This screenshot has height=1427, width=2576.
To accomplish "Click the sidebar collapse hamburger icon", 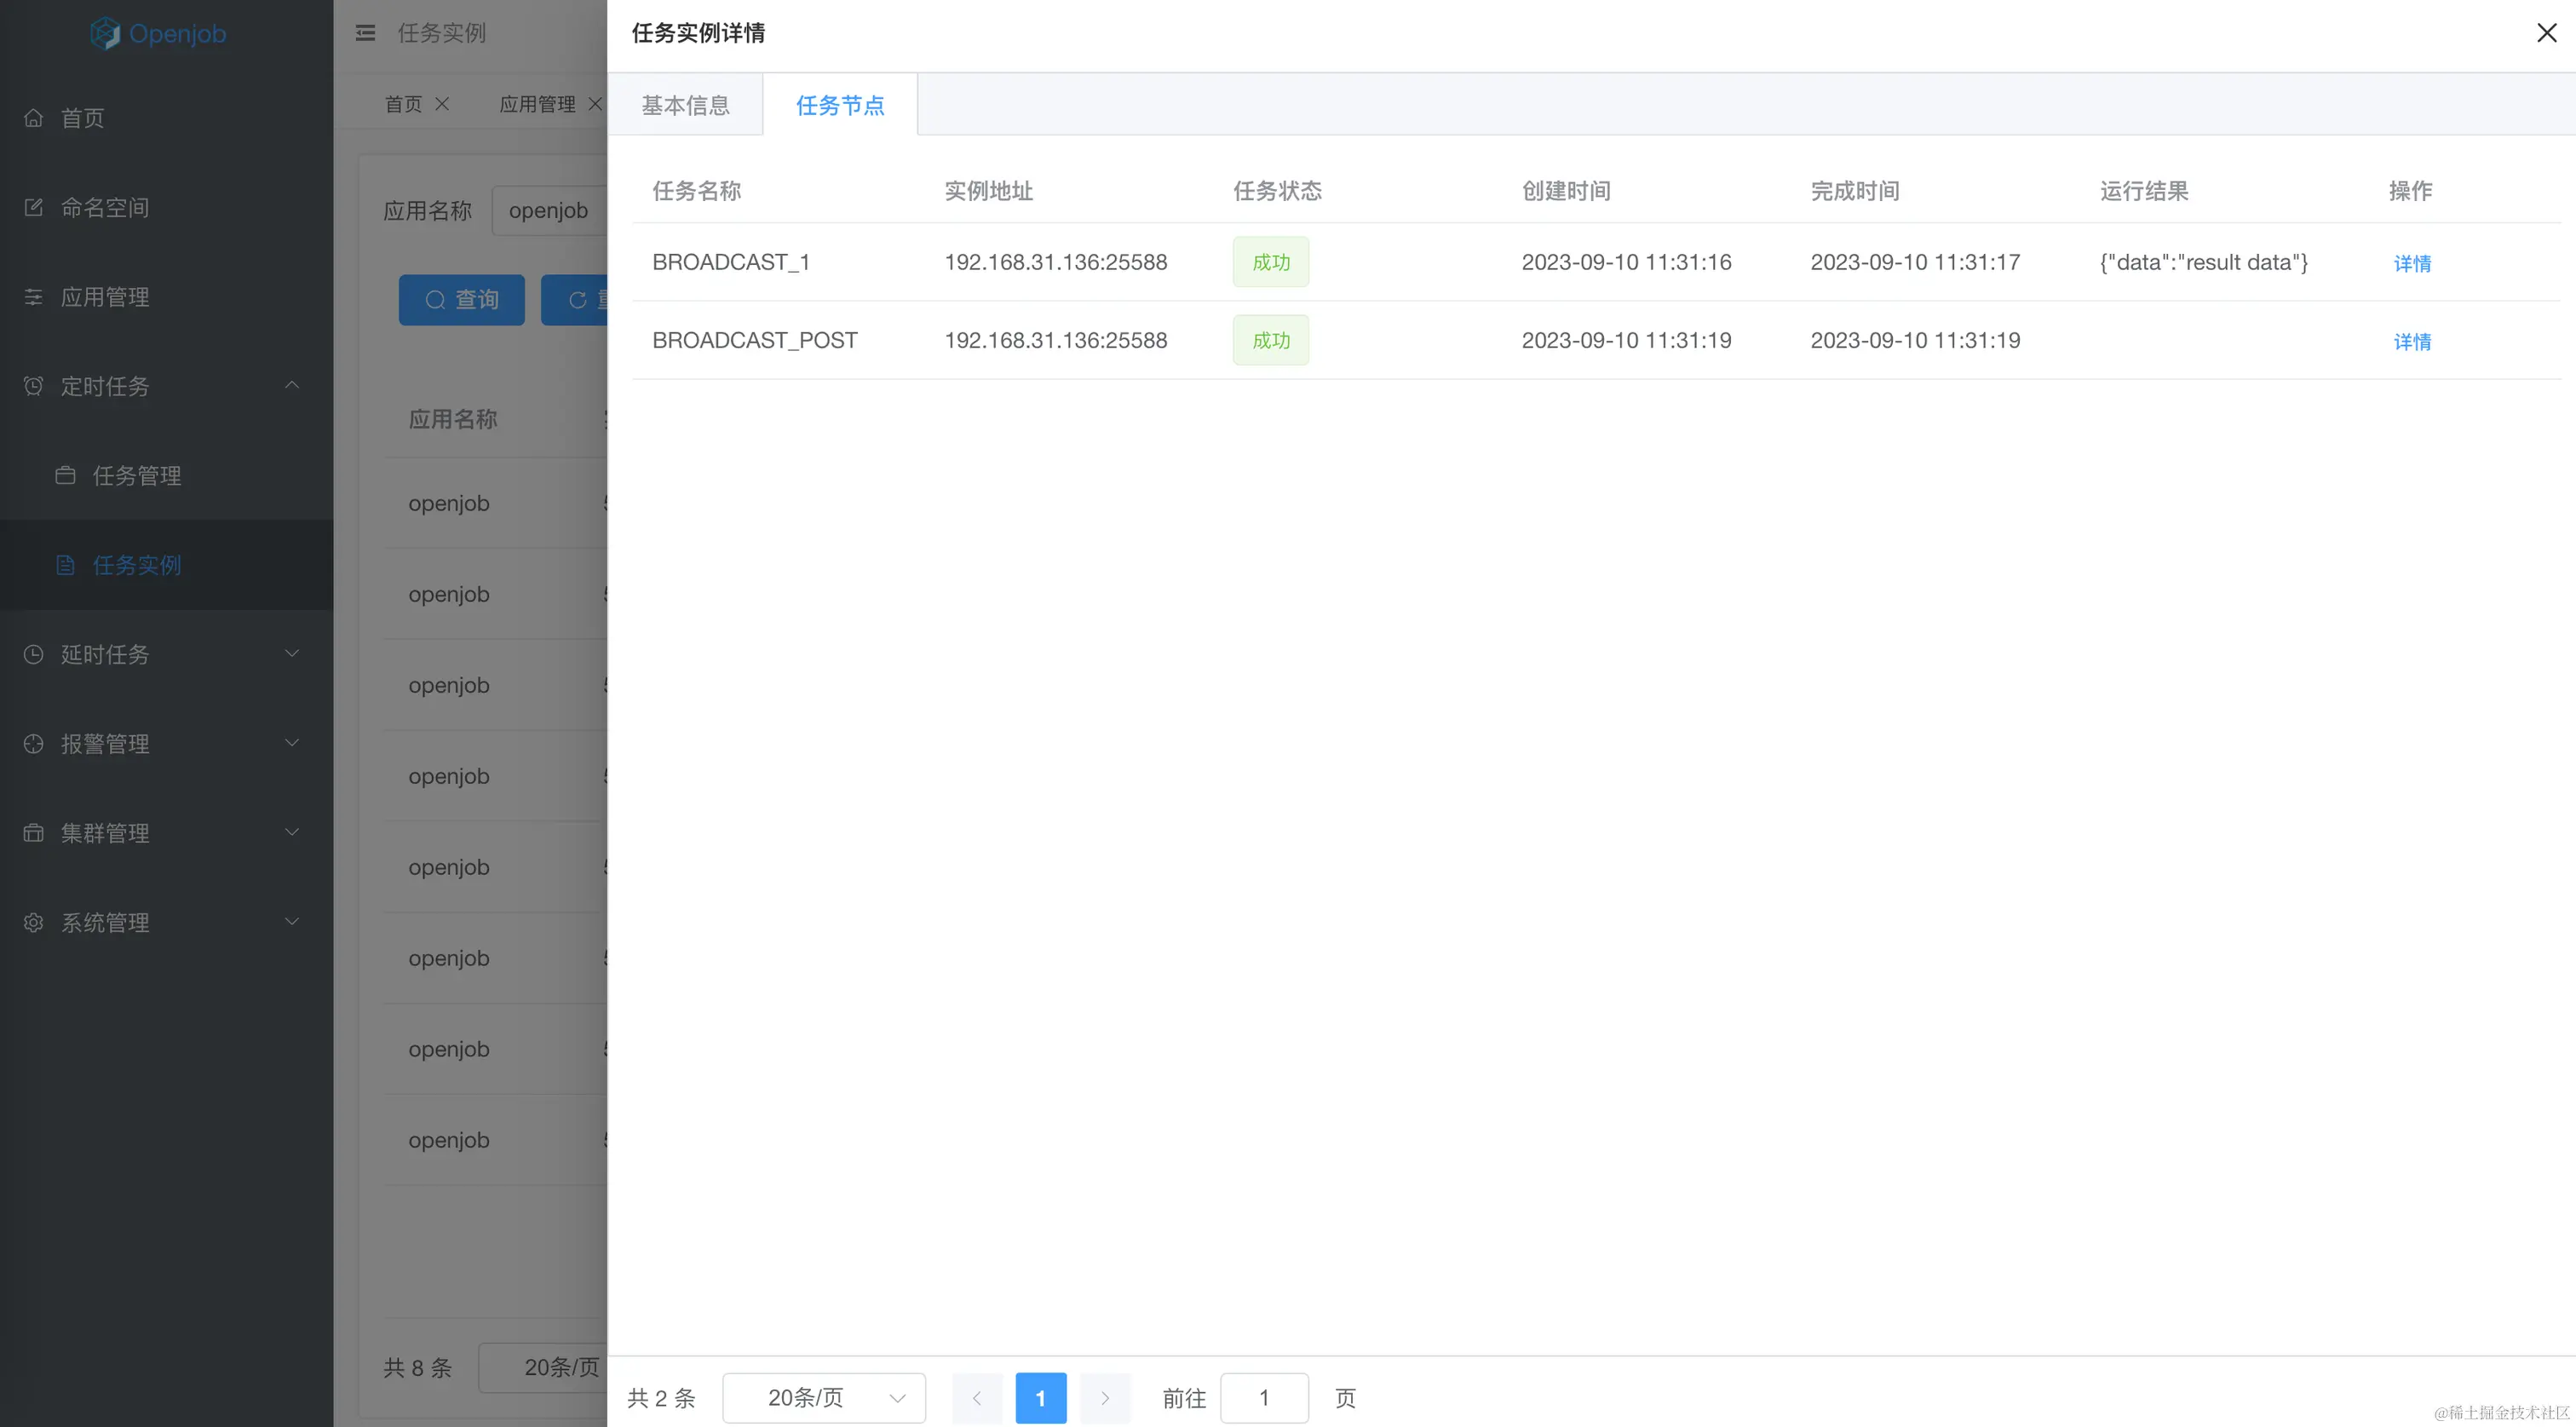I will pos(365,33).
